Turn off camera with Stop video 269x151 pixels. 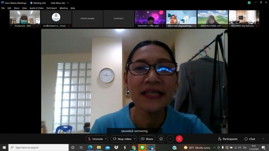click(122, 139)
